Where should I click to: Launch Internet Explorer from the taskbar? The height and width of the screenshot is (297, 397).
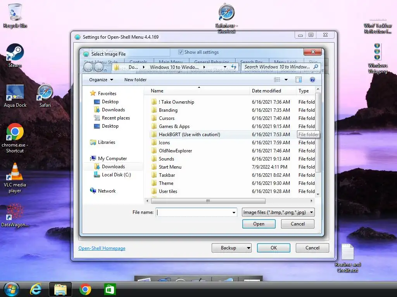[x=36, y=289]
